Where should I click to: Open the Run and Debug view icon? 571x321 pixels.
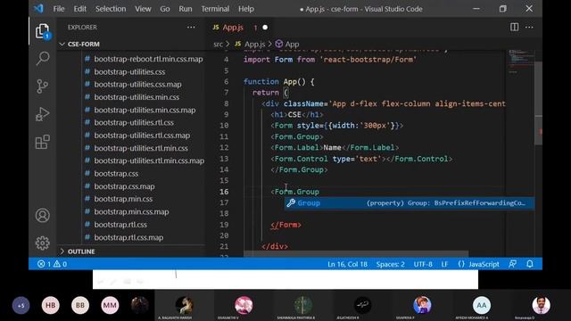(x=43, y=114)
